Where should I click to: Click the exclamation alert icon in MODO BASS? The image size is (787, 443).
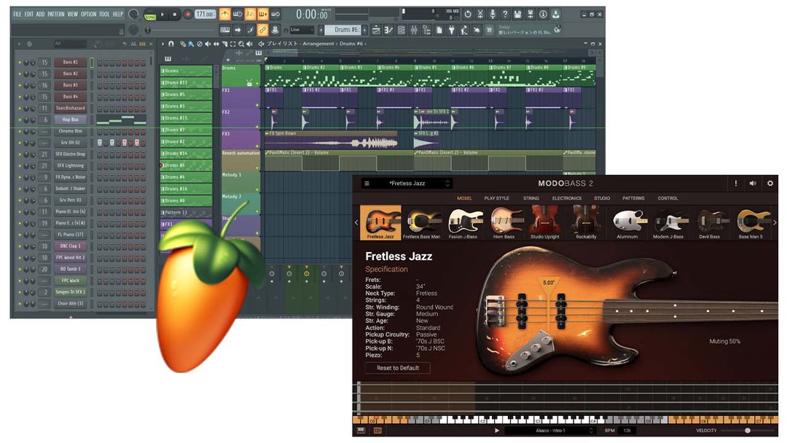[x=736, y=184]
